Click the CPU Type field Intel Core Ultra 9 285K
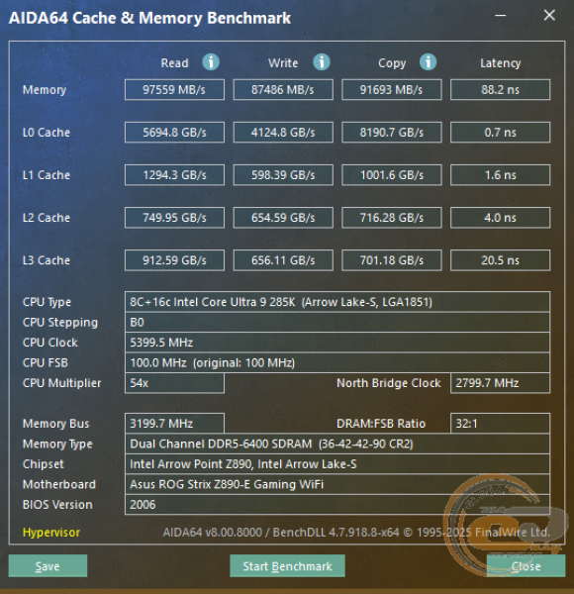574x594 pixels. click(337, 302)
